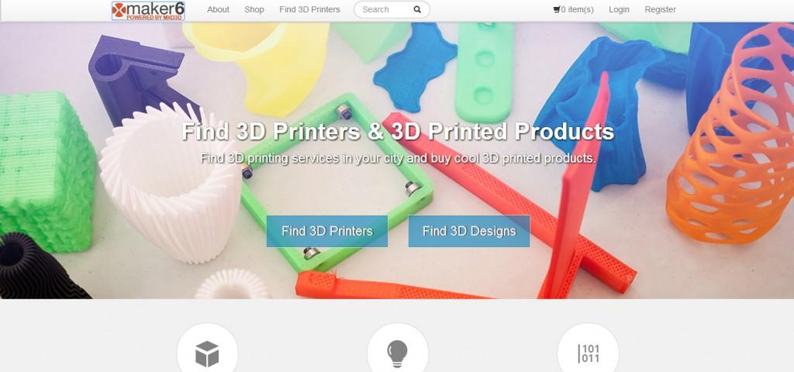Click the magnifying glass search icon
The height and width of the screenshot is (372, 794).
pyautogui.click(x=416, y=9)
